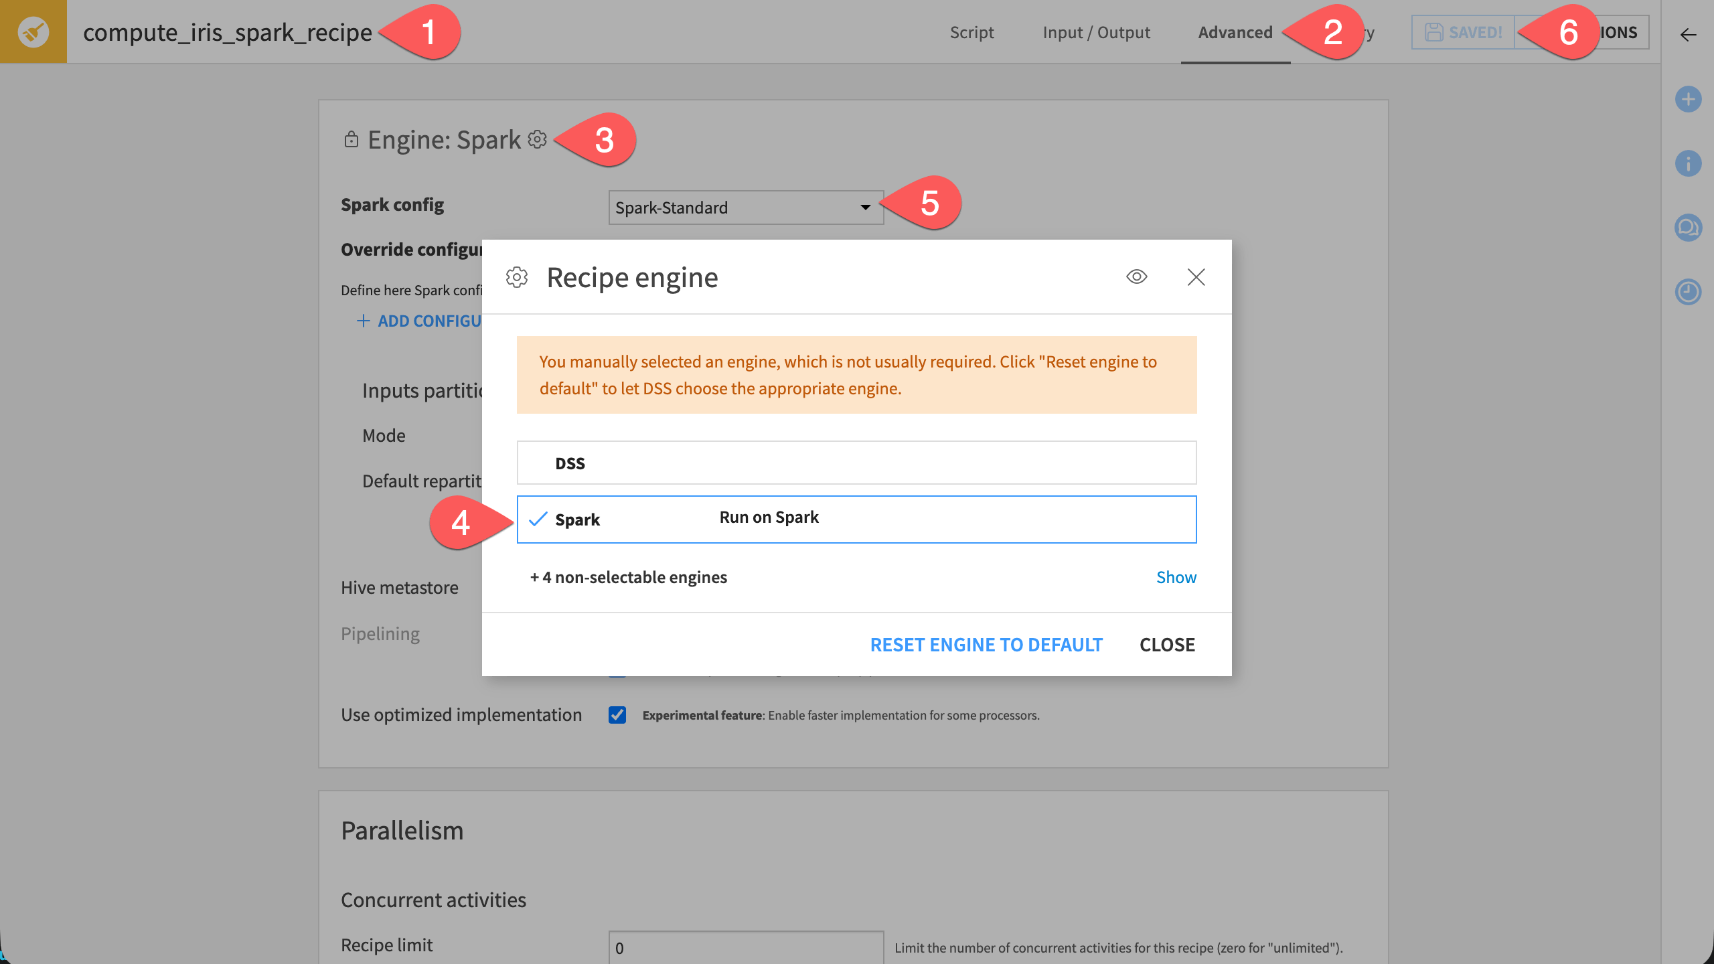Open the Spark config dropdown
The height and width of the screenshot is (964, 1714).
pyautogui.click(x=746, y=208)
